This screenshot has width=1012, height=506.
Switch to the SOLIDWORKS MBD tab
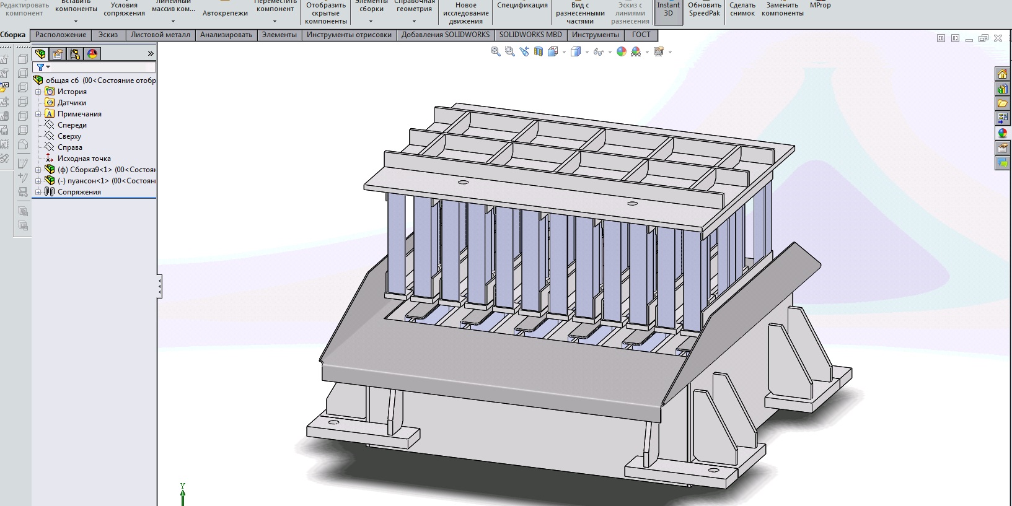tap(530, 35)
